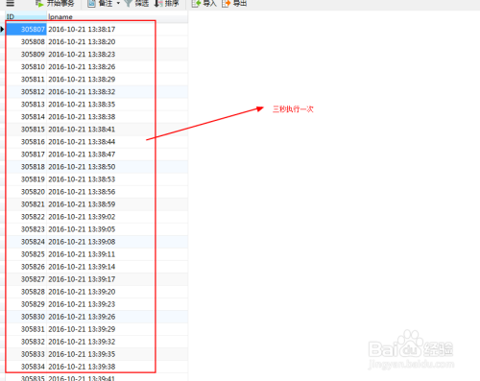This screenshot has width=480, height=381.
Task: Select ID cell 305825
Action: click(x=26, y=253)
